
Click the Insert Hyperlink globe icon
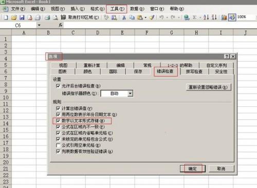(187, 17)
